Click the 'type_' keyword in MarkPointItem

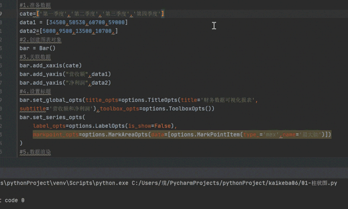click(x=251, y=134)
